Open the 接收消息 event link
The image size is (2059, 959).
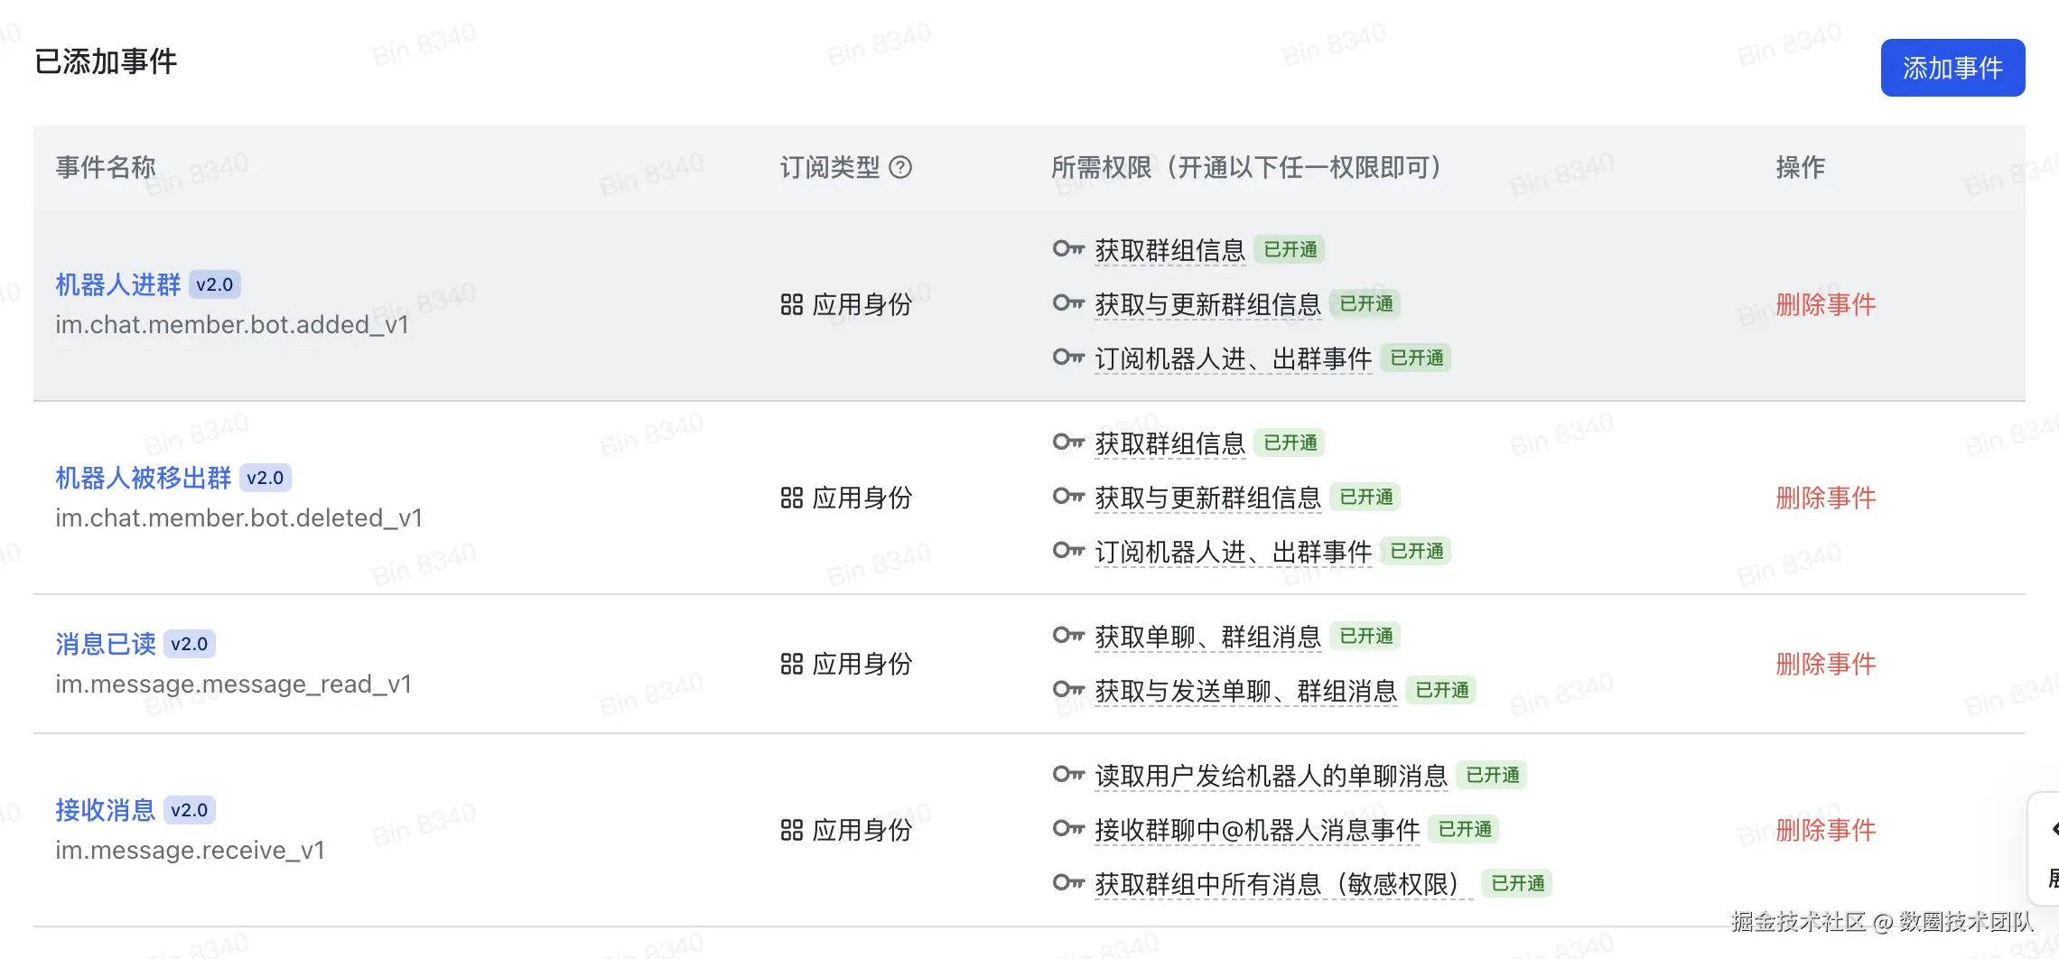click(x=106, y=810)
